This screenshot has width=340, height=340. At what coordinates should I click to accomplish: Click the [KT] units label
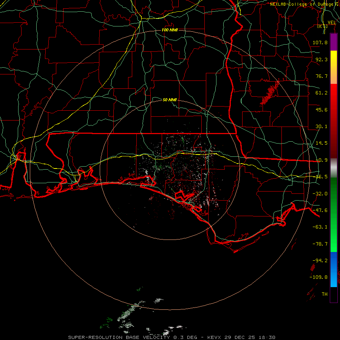(323, 26)
